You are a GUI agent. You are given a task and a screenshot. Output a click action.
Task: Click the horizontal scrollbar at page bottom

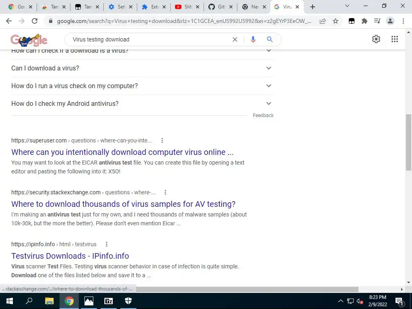(247, 289)
